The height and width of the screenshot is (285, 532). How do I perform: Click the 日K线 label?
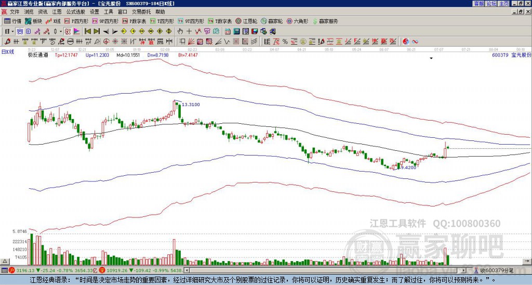click(8, 51)
